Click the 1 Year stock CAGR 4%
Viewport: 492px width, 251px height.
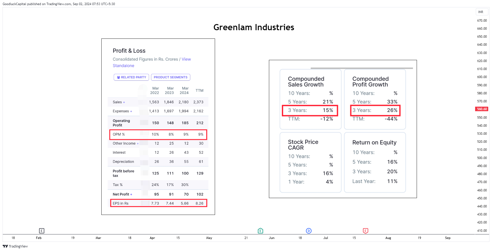330,182
